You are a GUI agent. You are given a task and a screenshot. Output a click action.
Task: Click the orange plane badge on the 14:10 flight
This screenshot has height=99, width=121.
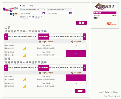24,55
